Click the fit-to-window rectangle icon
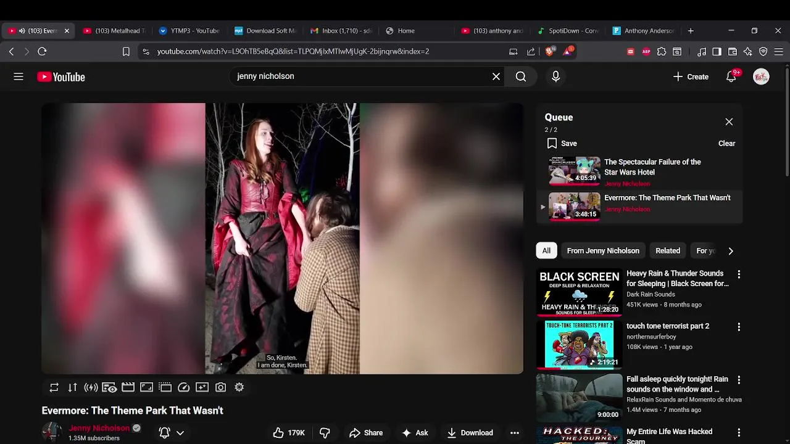790x444 pixels. pos(146,387)
